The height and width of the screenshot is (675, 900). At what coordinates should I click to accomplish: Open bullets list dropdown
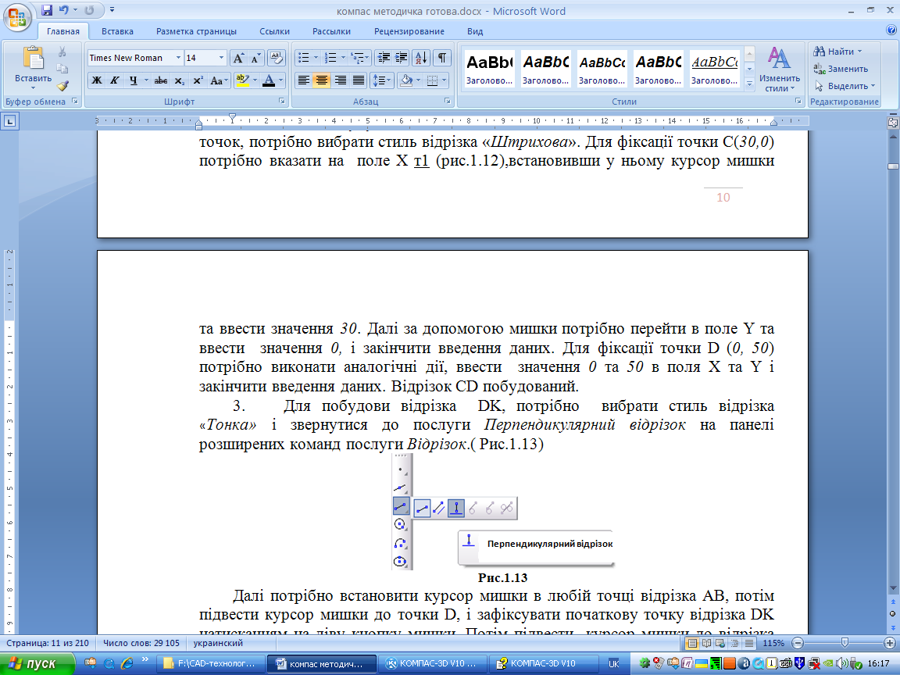pos(316,58)
